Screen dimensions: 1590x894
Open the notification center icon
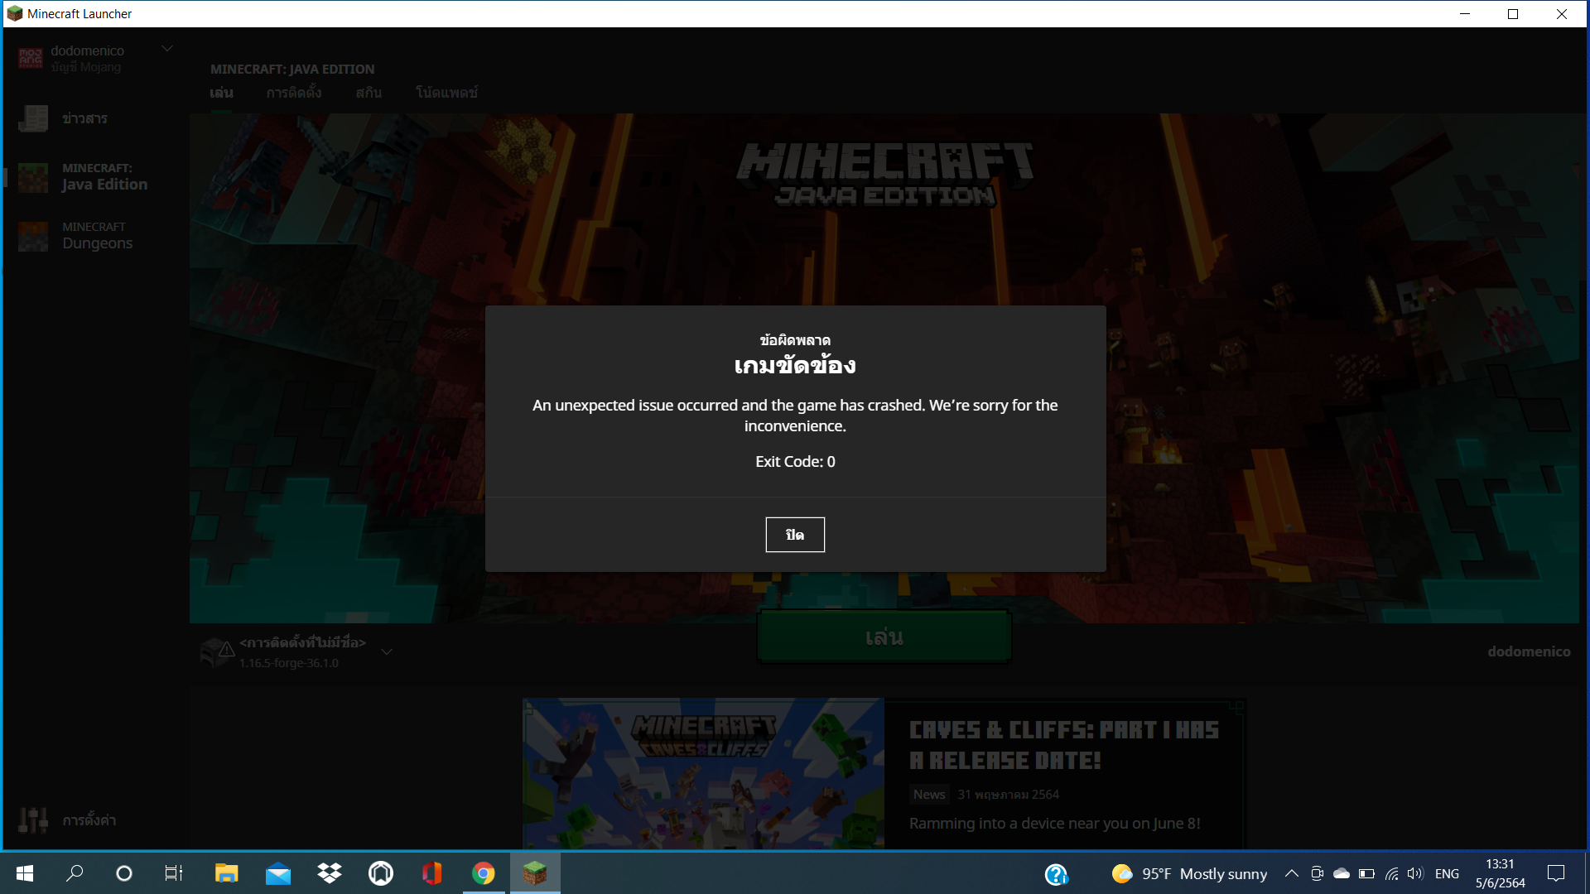pyautogui.click(x=1556, y=873)
